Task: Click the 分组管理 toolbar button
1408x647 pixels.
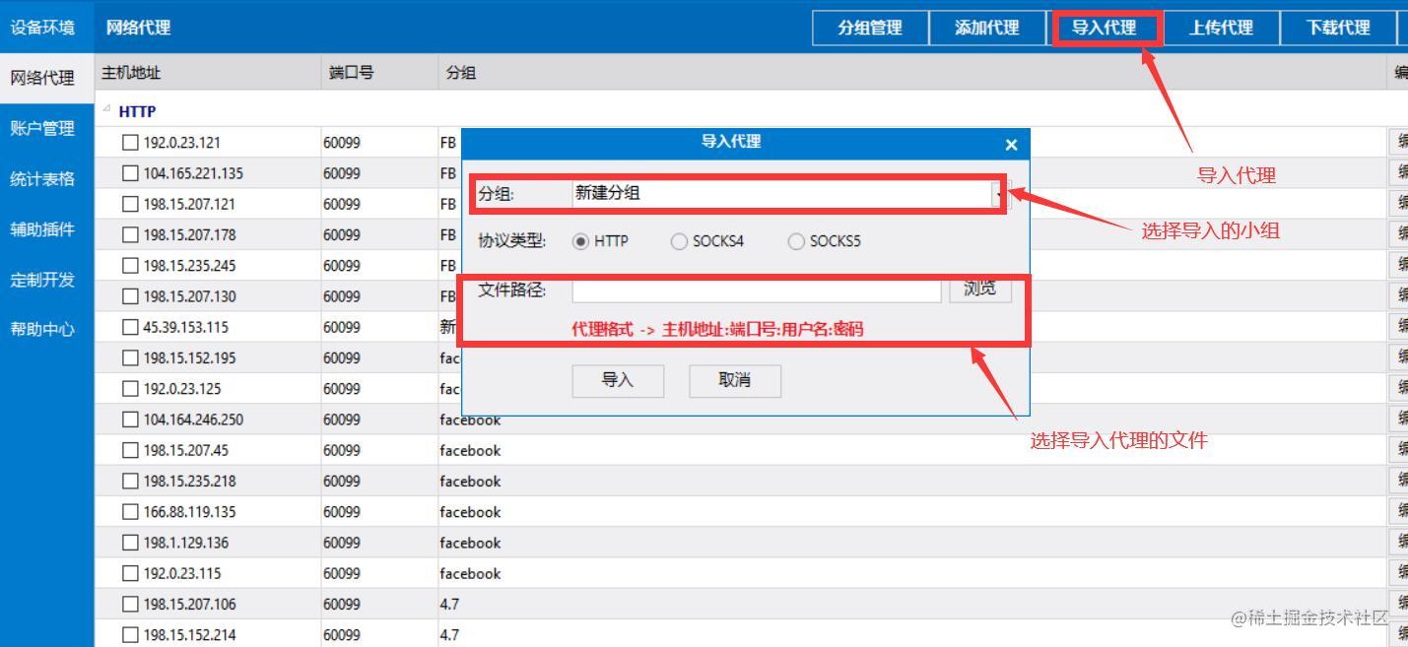Action: pos(870,28)
